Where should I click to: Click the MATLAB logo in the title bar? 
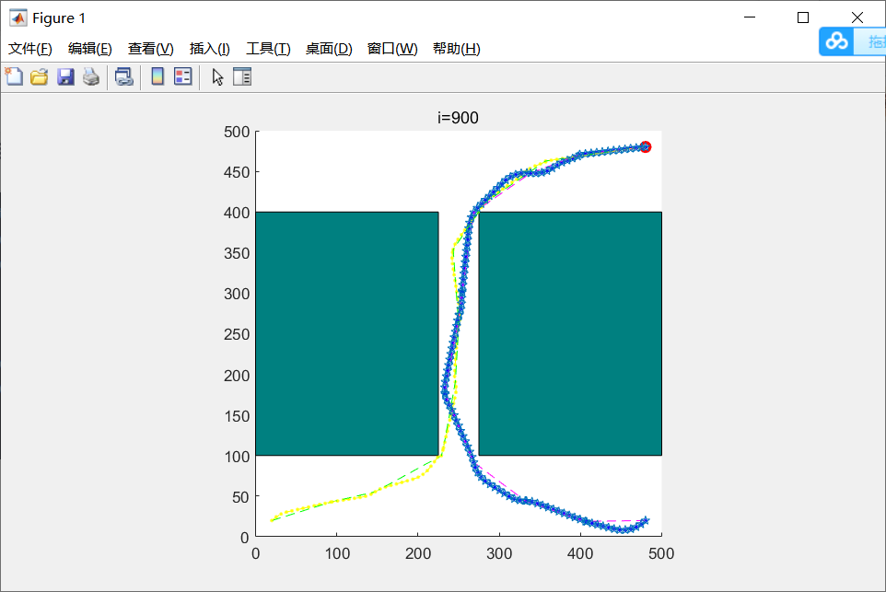coord(17,18)
